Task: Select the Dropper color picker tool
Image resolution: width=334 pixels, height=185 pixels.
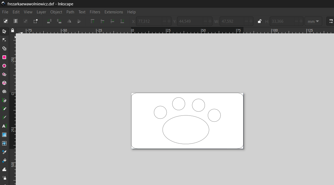Action: tap(4, 152)
